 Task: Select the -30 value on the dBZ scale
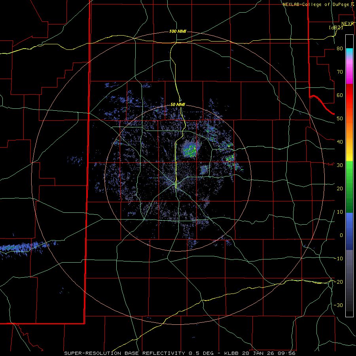[x=338, y=305]
